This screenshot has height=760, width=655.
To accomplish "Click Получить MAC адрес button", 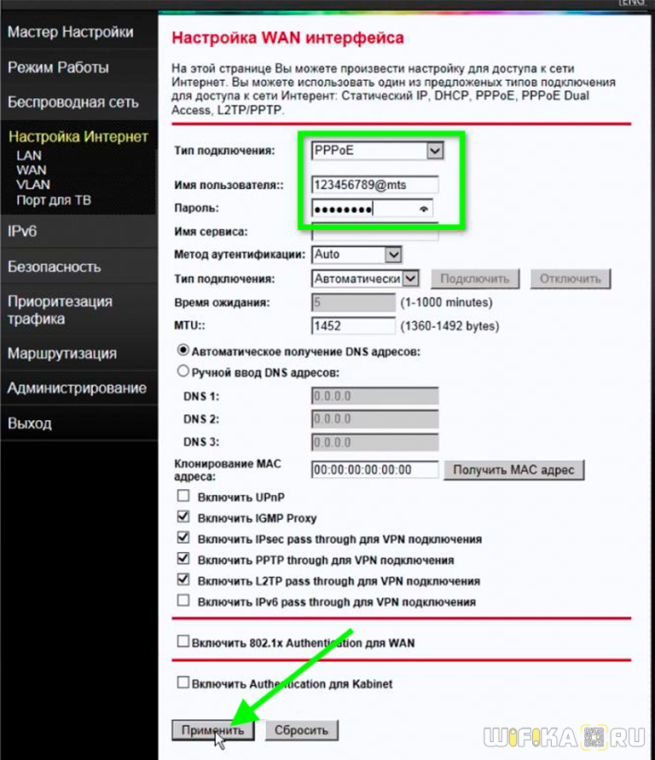I will coord(513,470).
